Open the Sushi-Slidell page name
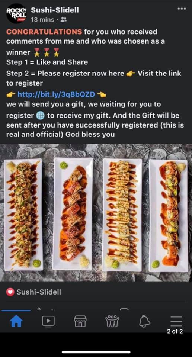The image size is (192, 357). pyautogui.click(x=55, y=10)
